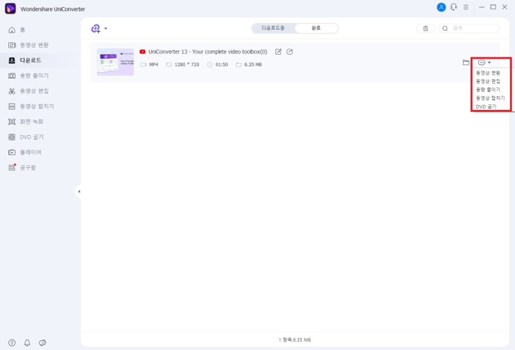515x350 pixels.
Task: Choose DVD 굽기 in the dropdown menu
Action: click(x=486, y=107)
